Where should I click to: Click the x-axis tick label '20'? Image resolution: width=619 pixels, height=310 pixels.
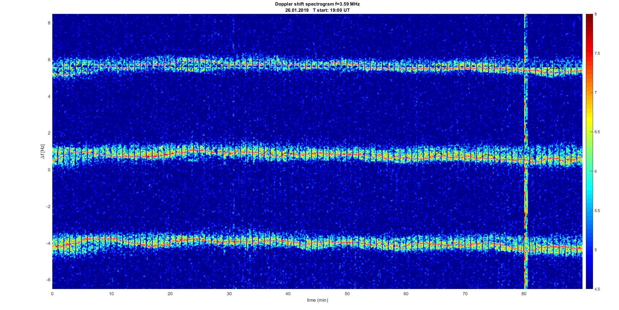tap(170, 294)
